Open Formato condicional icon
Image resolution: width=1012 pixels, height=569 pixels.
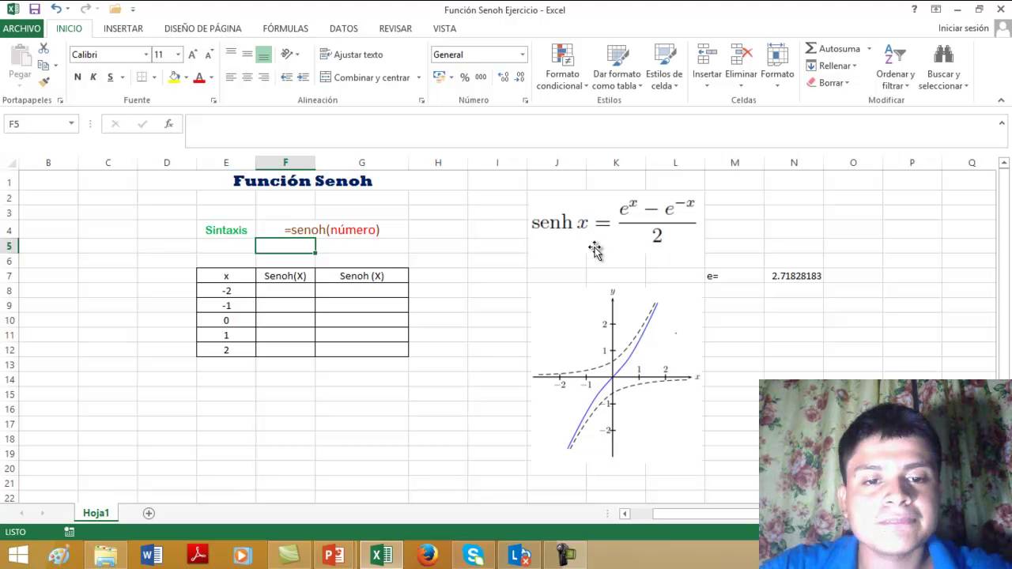point(562,55)
